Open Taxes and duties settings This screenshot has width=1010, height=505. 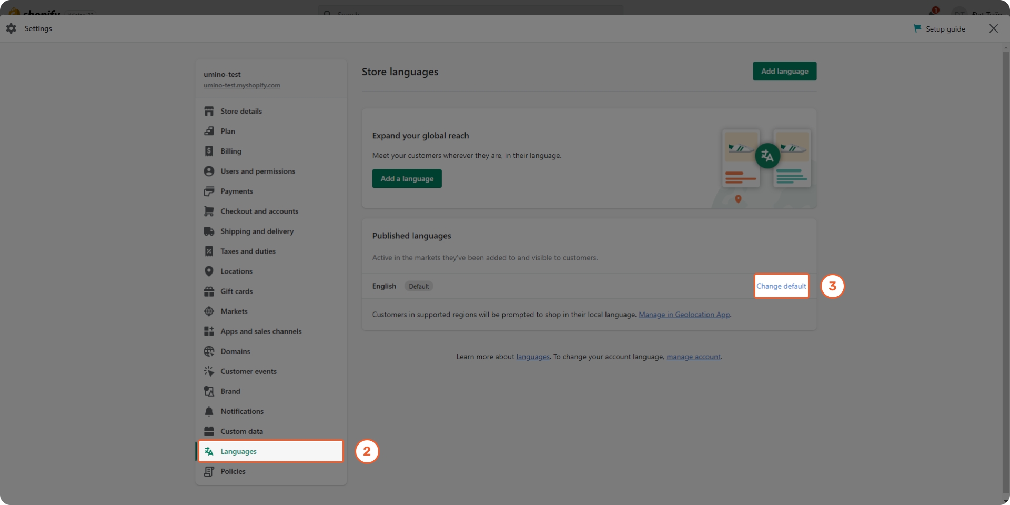248,251
